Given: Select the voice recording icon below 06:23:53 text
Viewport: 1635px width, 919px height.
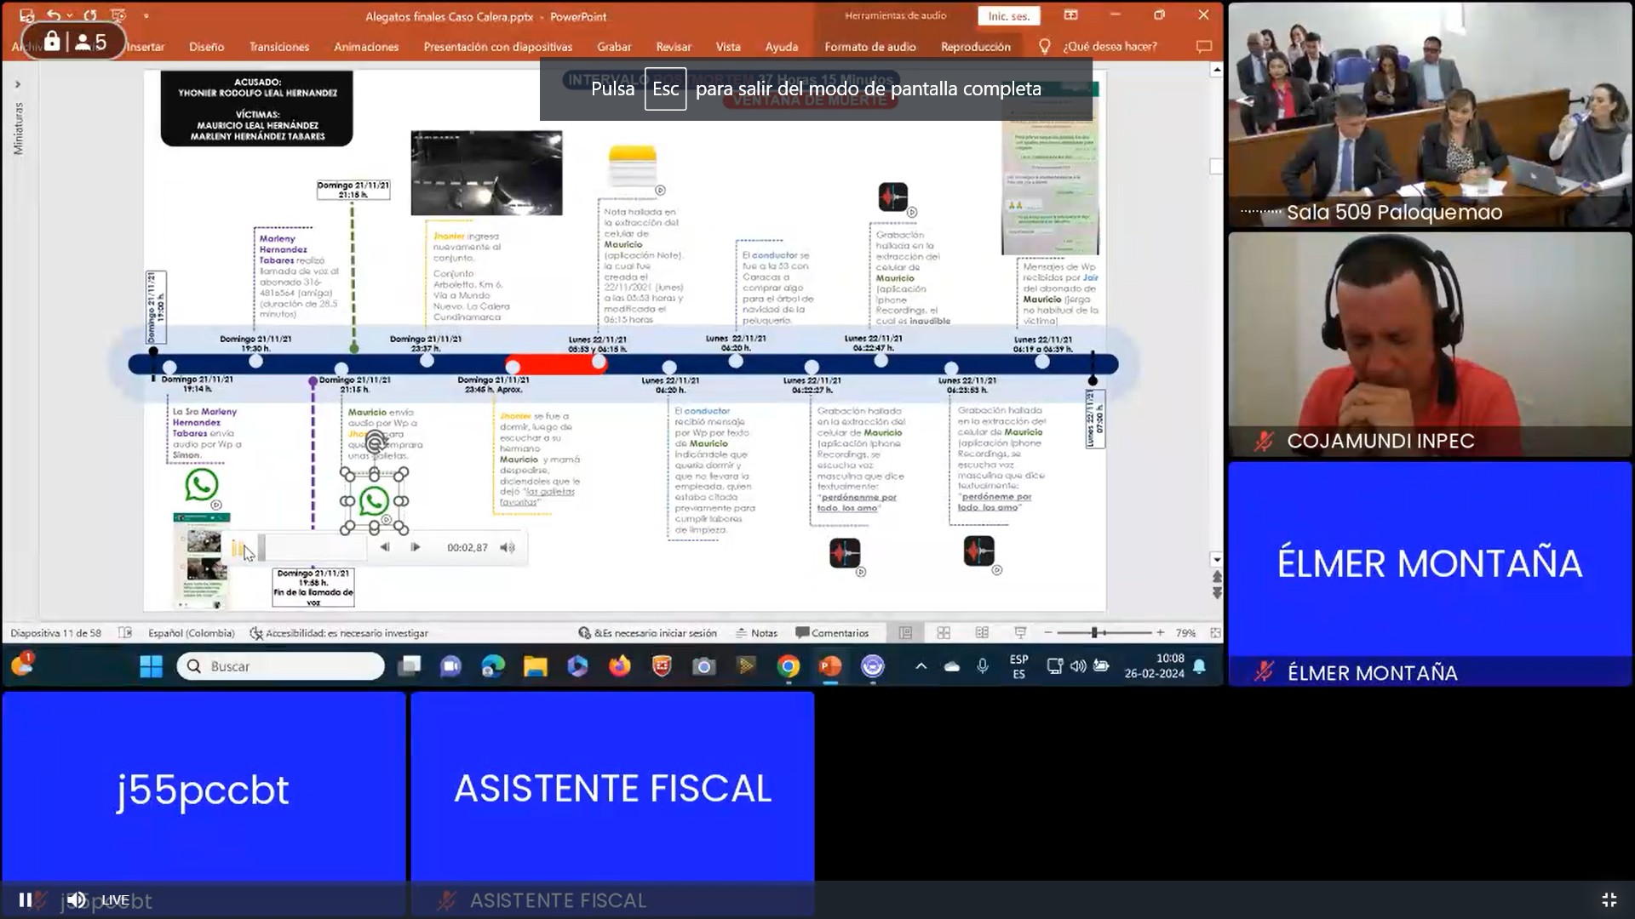Looking at the screenshot, I should [978, 551].
